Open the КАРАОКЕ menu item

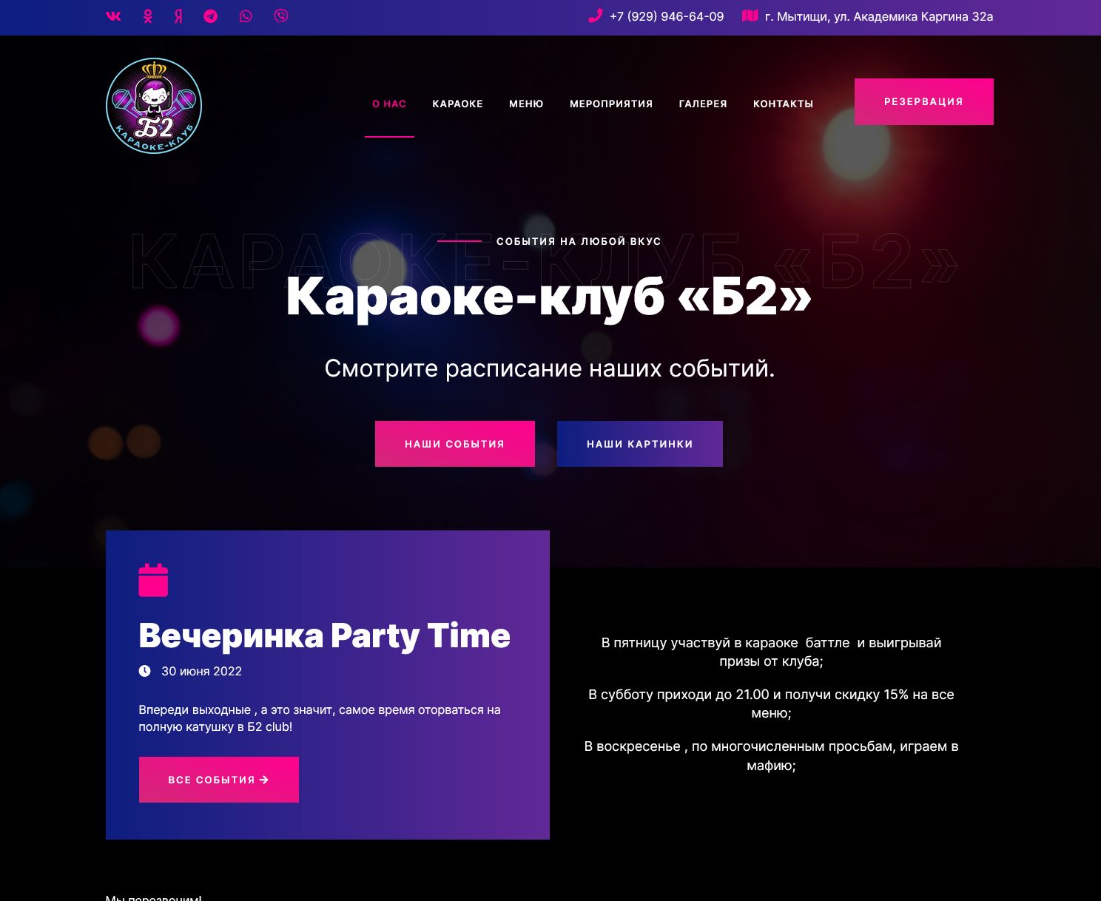[x=457, y=104]
